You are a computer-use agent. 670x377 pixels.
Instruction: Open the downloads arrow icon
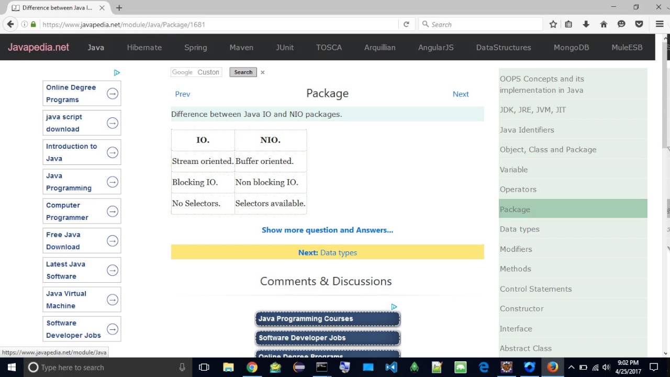point(586,24)
